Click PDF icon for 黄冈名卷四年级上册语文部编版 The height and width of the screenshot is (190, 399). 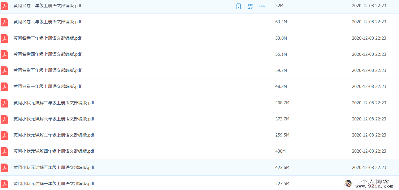4,55
